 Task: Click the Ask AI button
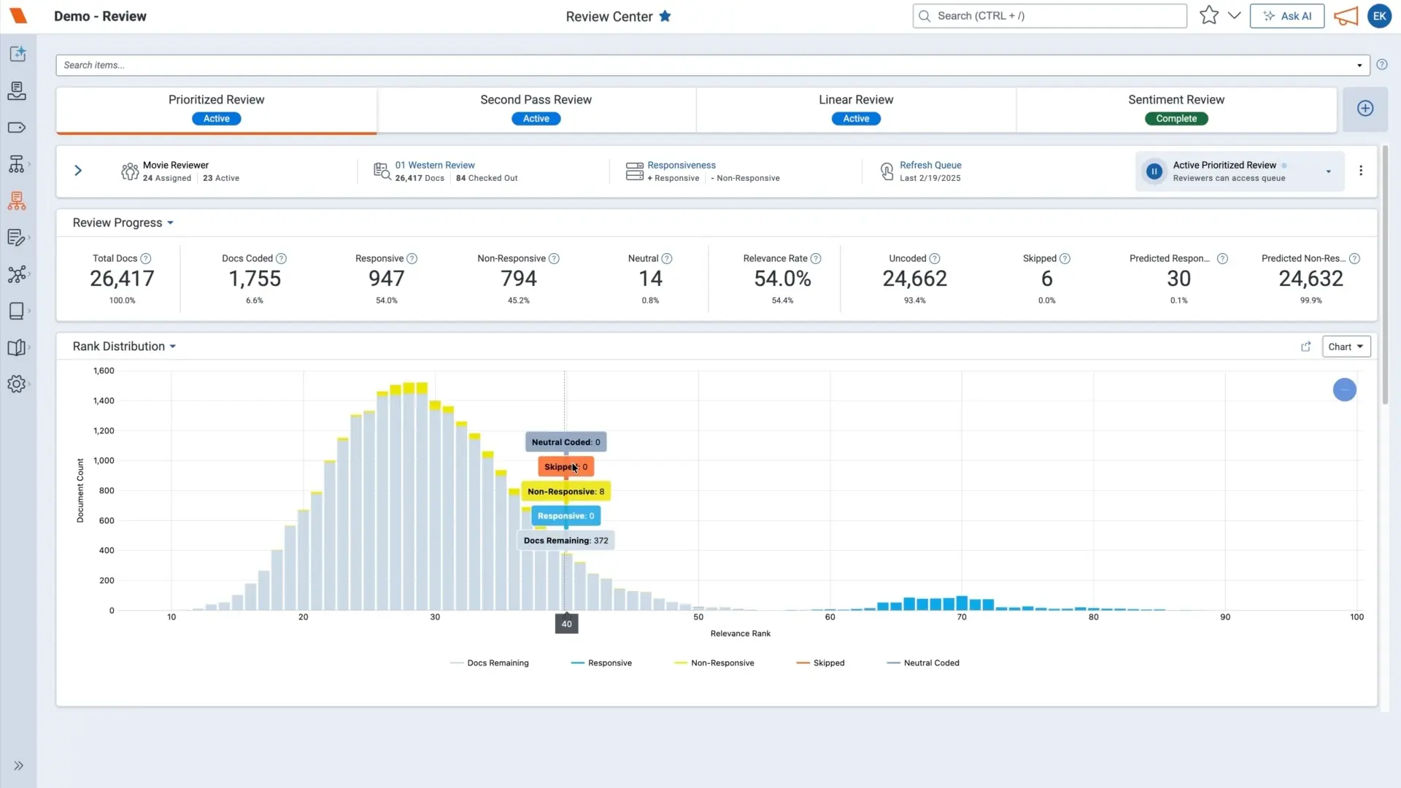tap(1287, 16)
